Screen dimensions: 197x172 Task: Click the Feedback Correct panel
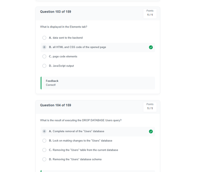click(98, 83)
